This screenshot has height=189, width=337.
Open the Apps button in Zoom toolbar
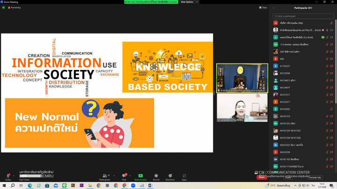pos(184,177)
